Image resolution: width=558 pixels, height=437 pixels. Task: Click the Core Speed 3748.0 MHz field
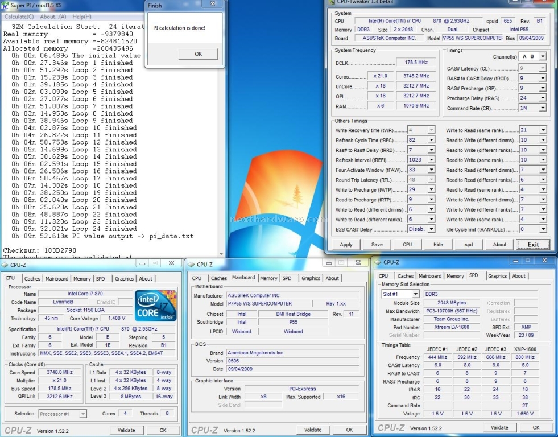click(60, 372)
